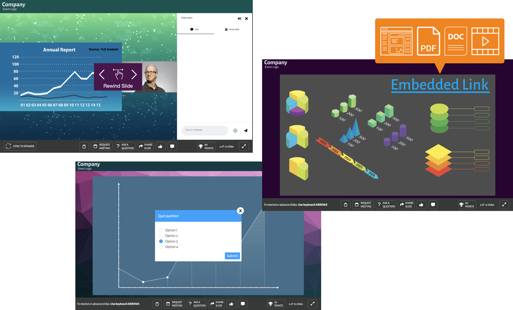513x310 pixels.
Task: Click Ask a Question in right window
Action: point(386,205)
